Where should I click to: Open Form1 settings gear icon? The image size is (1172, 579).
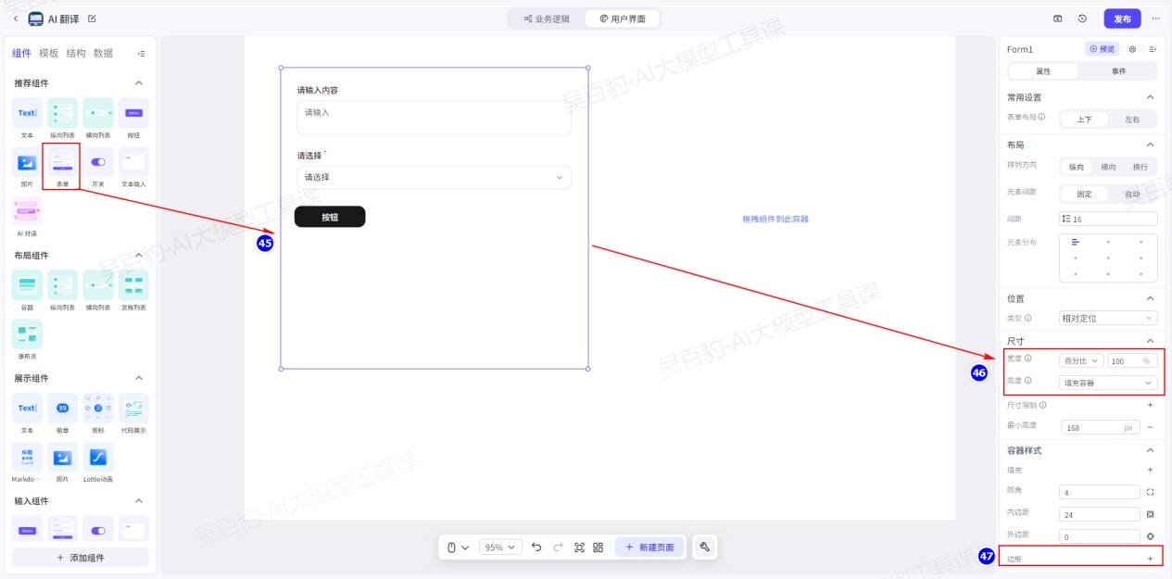[x=1132, y=49]
